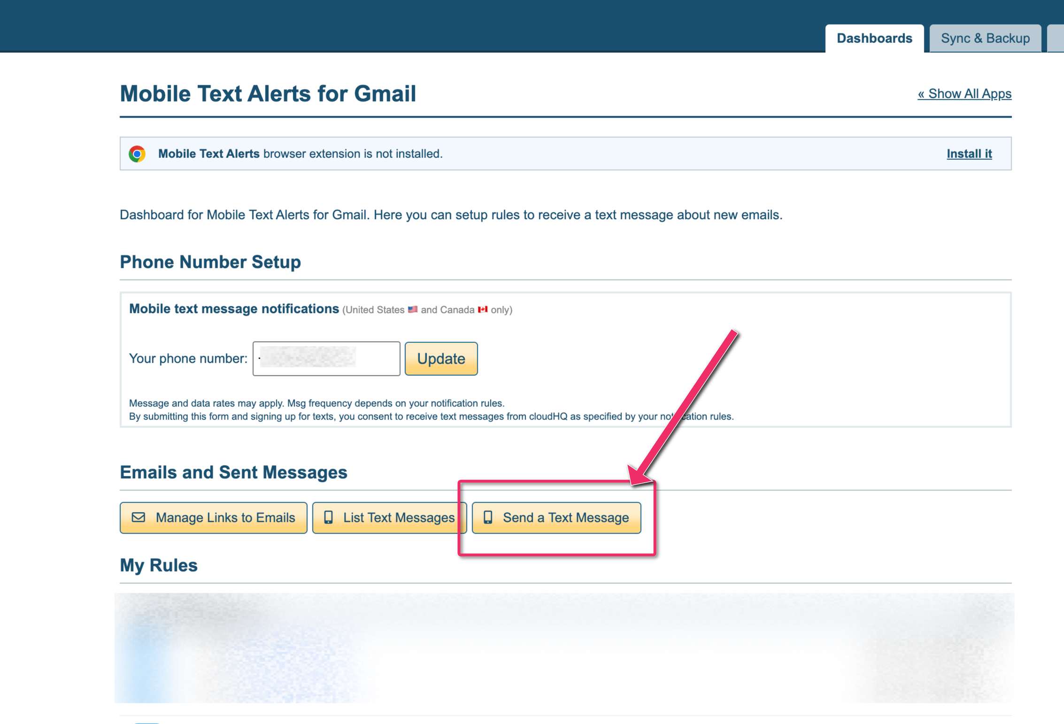The image size is (1064, 724).
Task: Open Manage Links to Emails
Action: click(x=214, y=517)
